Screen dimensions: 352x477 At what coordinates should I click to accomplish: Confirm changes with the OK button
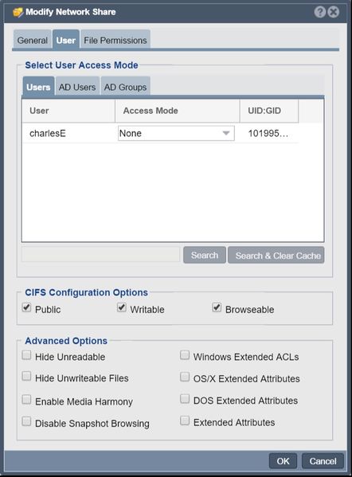tap(283, 461)
